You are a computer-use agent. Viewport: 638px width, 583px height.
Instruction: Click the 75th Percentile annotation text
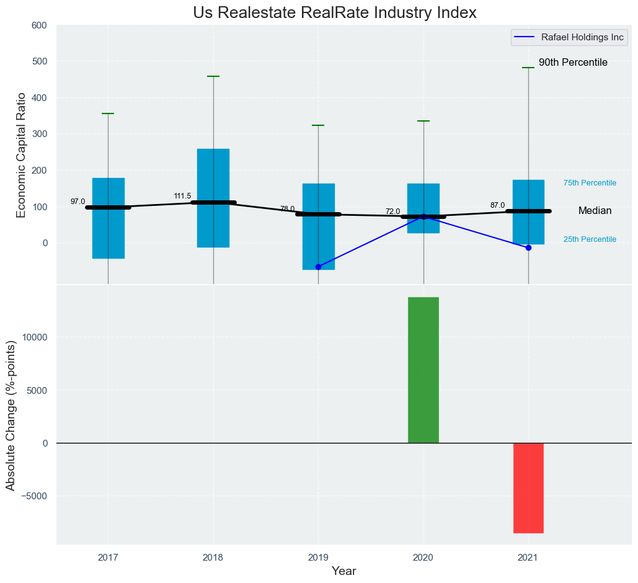pos(589,183)
